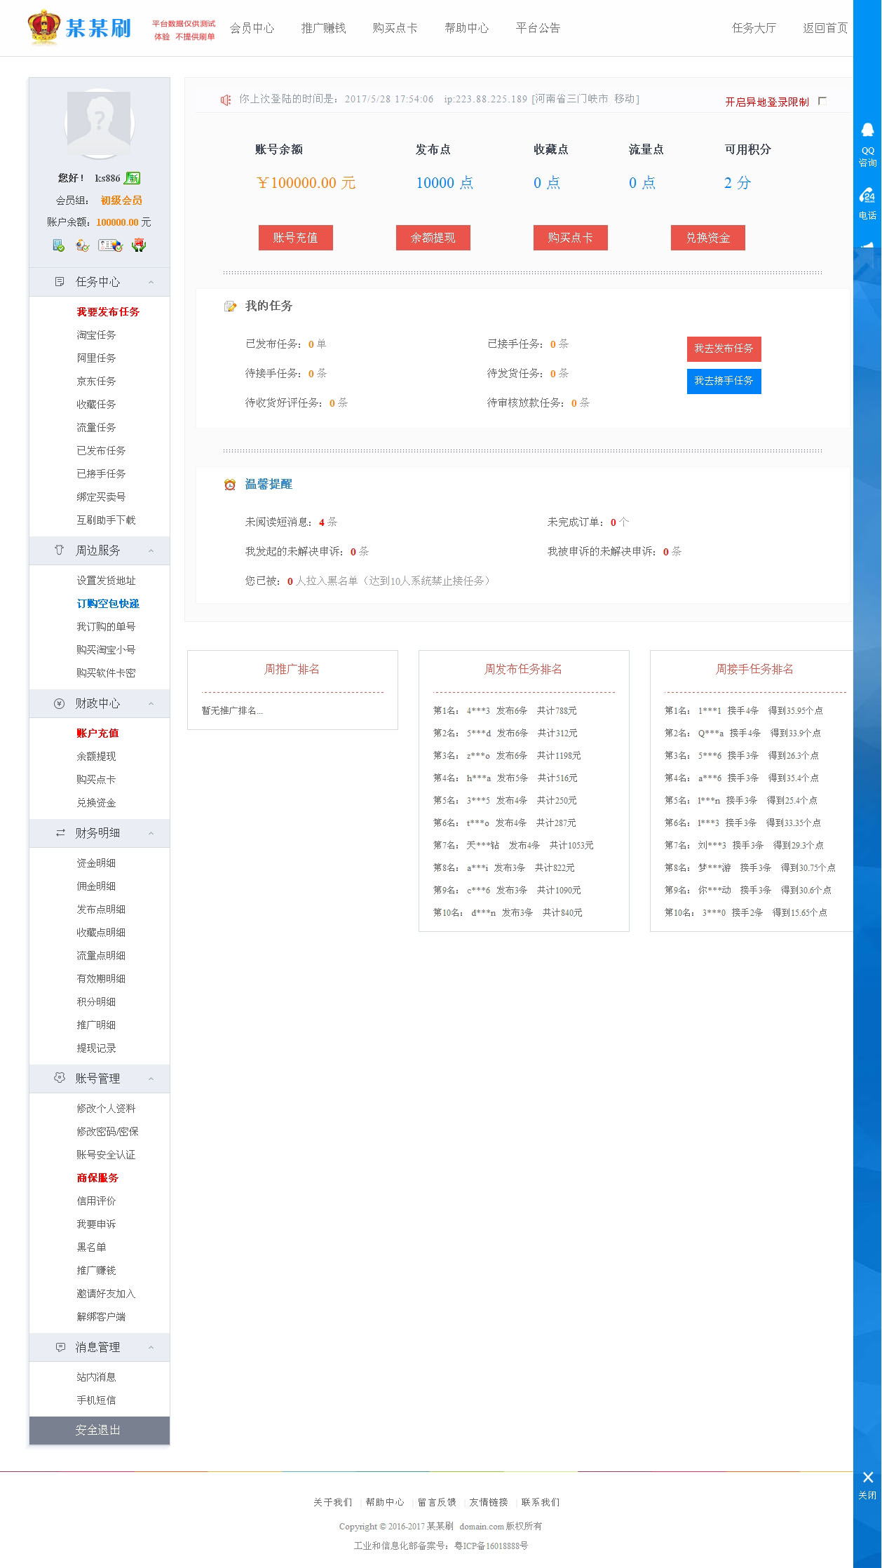
Task: Click 留言反馈 in the footer
Action: pos(437,1502)
